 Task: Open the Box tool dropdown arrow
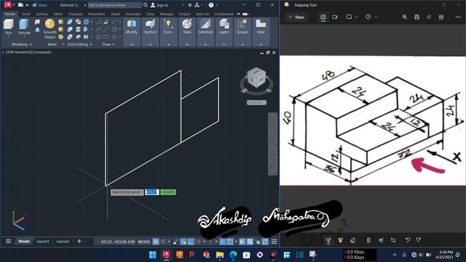pos(9,36)
